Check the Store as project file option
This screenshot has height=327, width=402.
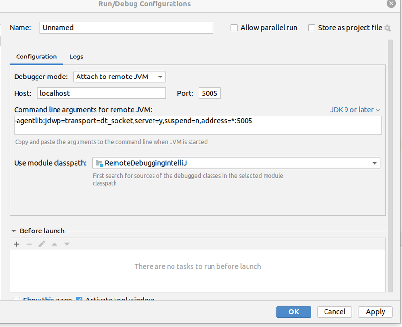pyautogui.click(x=312, y=28)
